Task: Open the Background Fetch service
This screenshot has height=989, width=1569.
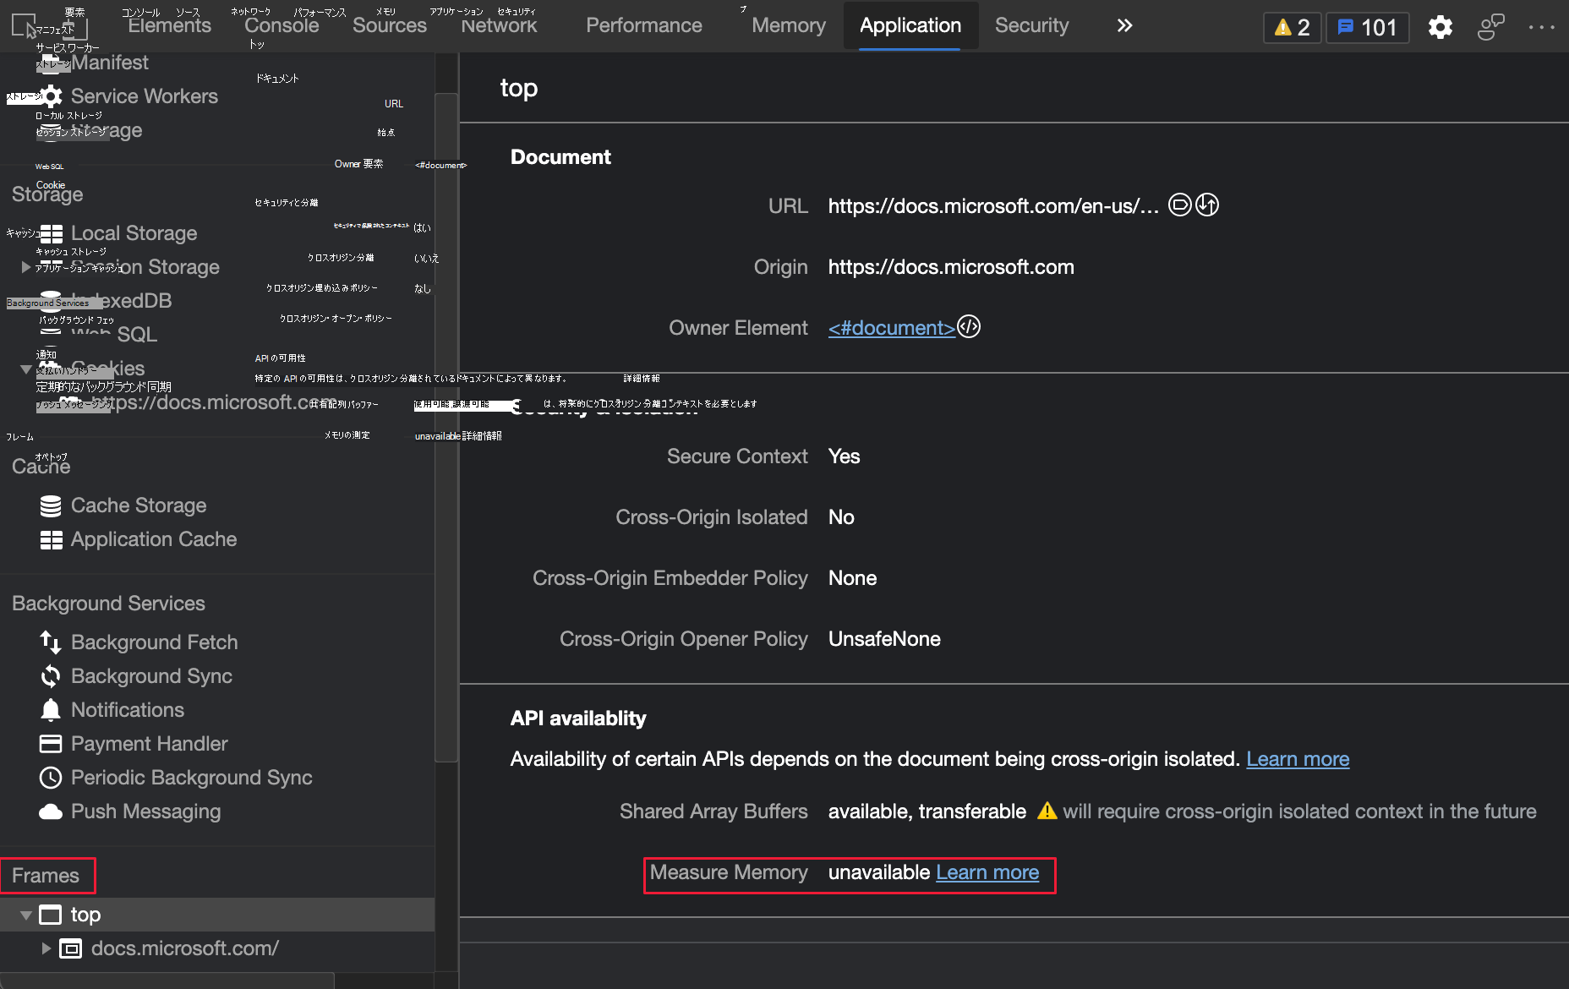Action: (154, 642)
